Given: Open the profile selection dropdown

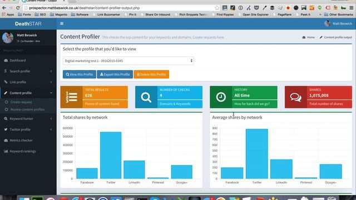Looking at the screenshot, I should (x=128, y=61).
